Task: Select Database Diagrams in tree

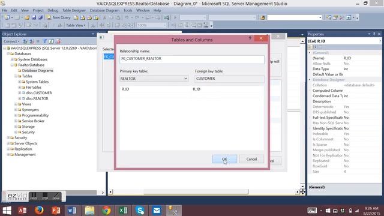Action: tap(37, 71)
